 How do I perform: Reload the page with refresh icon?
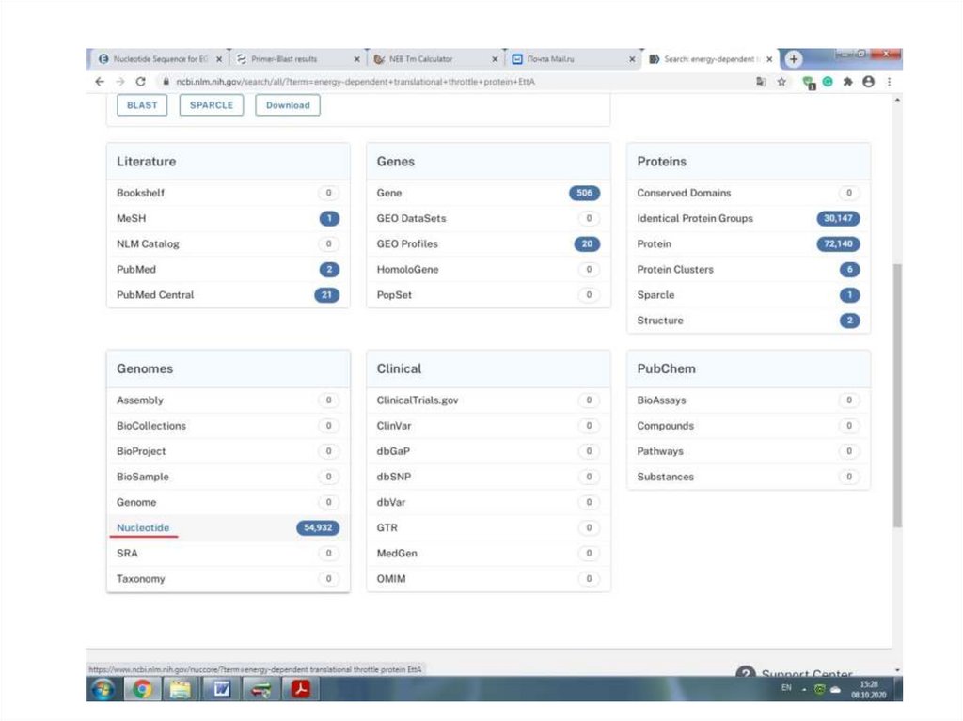point(141,82)
